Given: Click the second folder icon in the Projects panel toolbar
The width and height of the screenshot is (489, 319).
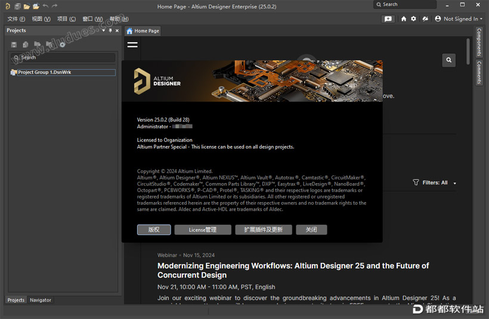Looking at the screenshot, I should 49,44.
